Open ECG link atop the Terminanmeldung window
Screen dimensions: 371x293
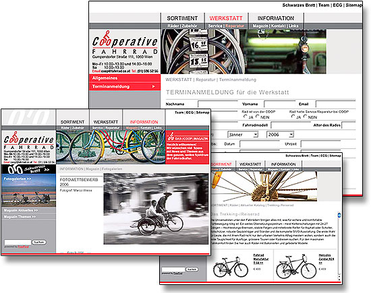[337, 5]
